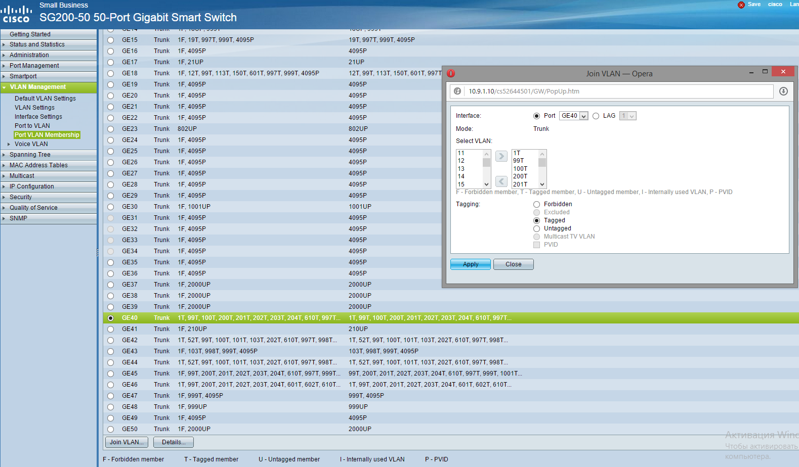Screen dimensions: 799x467
Task: Click right arrow to add selected VLAN
Action: pyautogui.click(x=501, y=156)
